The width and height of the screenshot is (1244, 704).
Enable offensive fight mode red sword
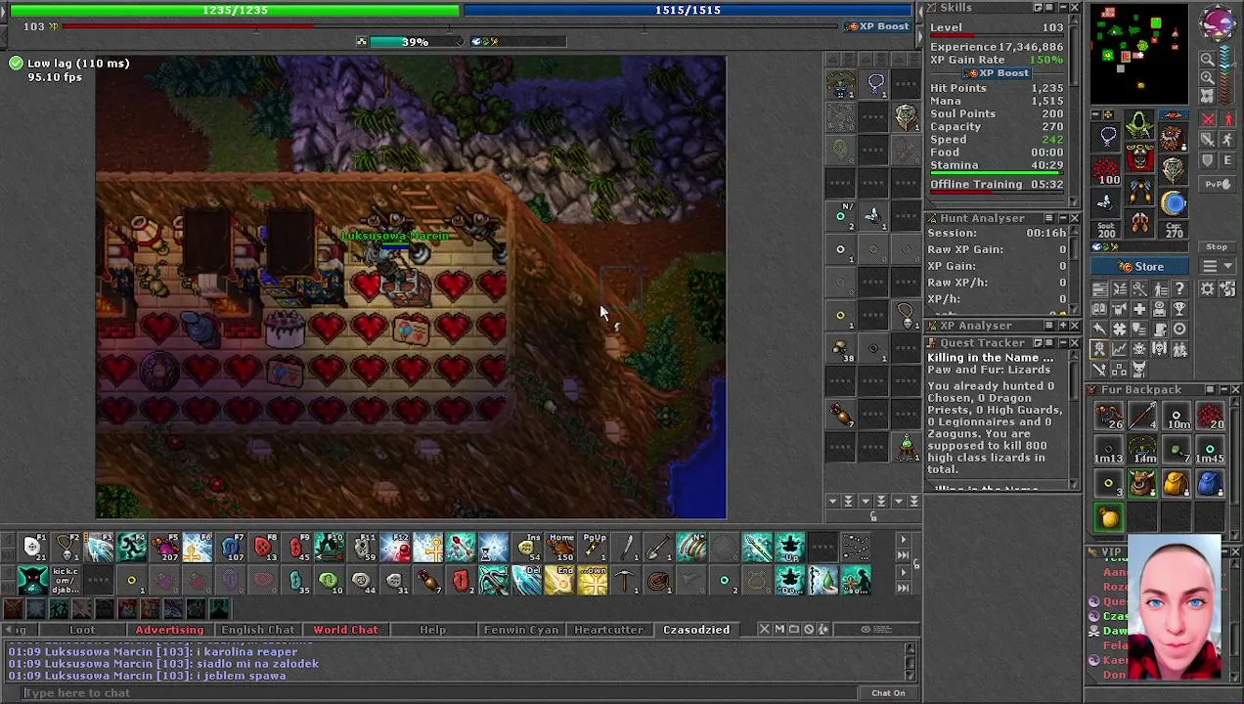tap(1208, 118)
